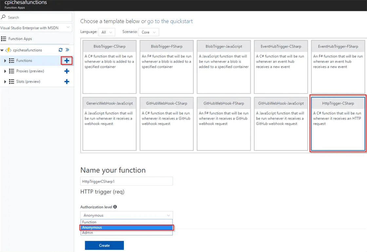367x252 pixels.
Task: Open the Visual Studio Enterprise with MSDN dropdown
Action: coord(36,28)
